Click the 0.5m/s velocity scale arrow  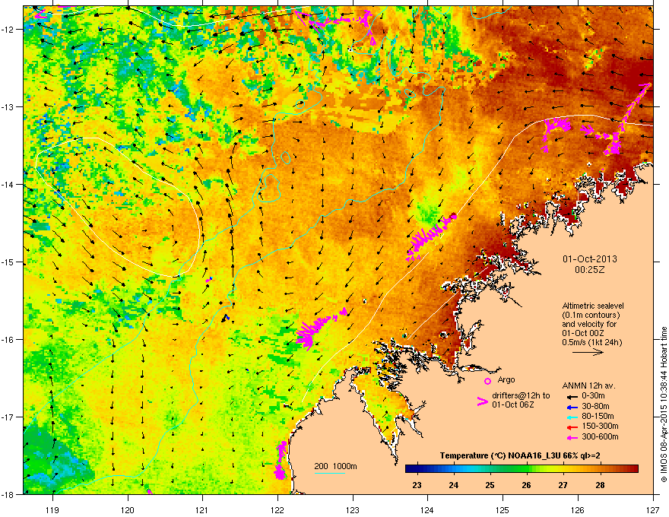(x=588, y=352)
